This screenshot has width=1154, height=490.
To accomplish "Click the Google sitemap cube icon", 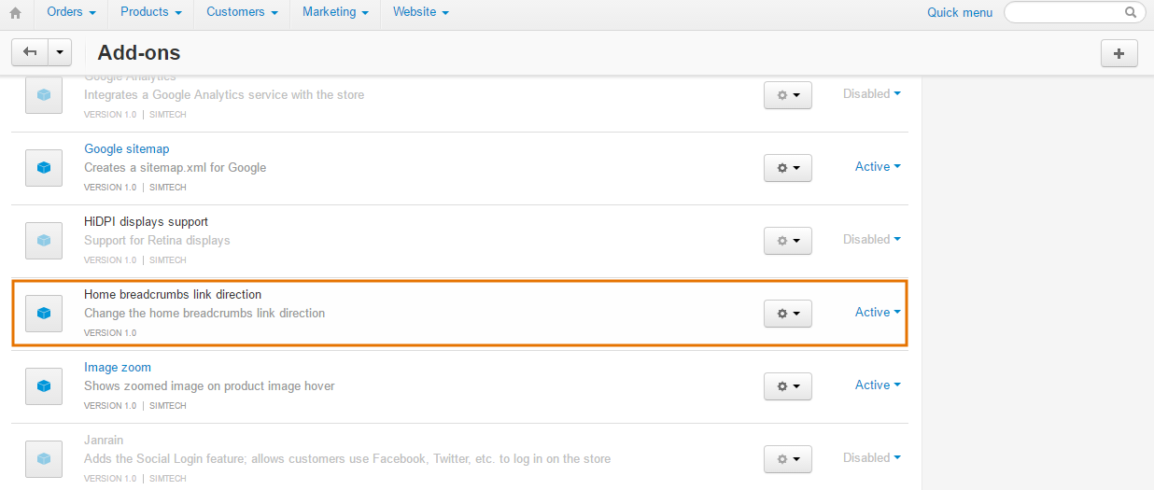I will 44,168.
